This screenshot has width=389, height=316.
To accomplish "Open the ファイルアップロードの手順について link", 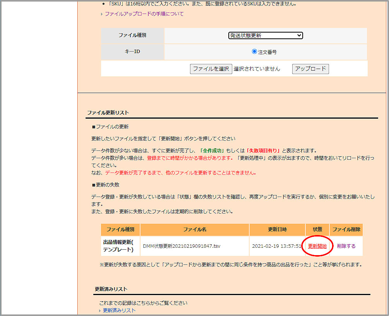I will point(144,14).
